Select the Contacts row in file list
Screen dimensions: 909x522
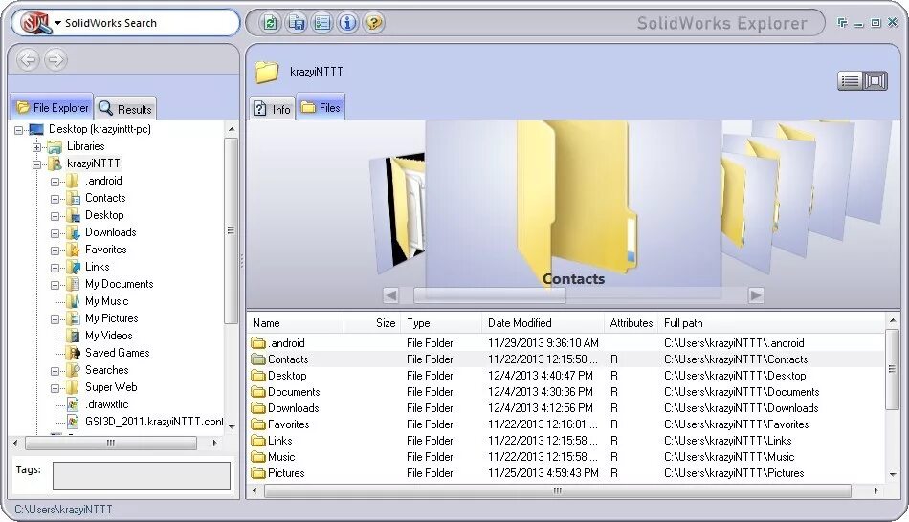coord(567,359)
